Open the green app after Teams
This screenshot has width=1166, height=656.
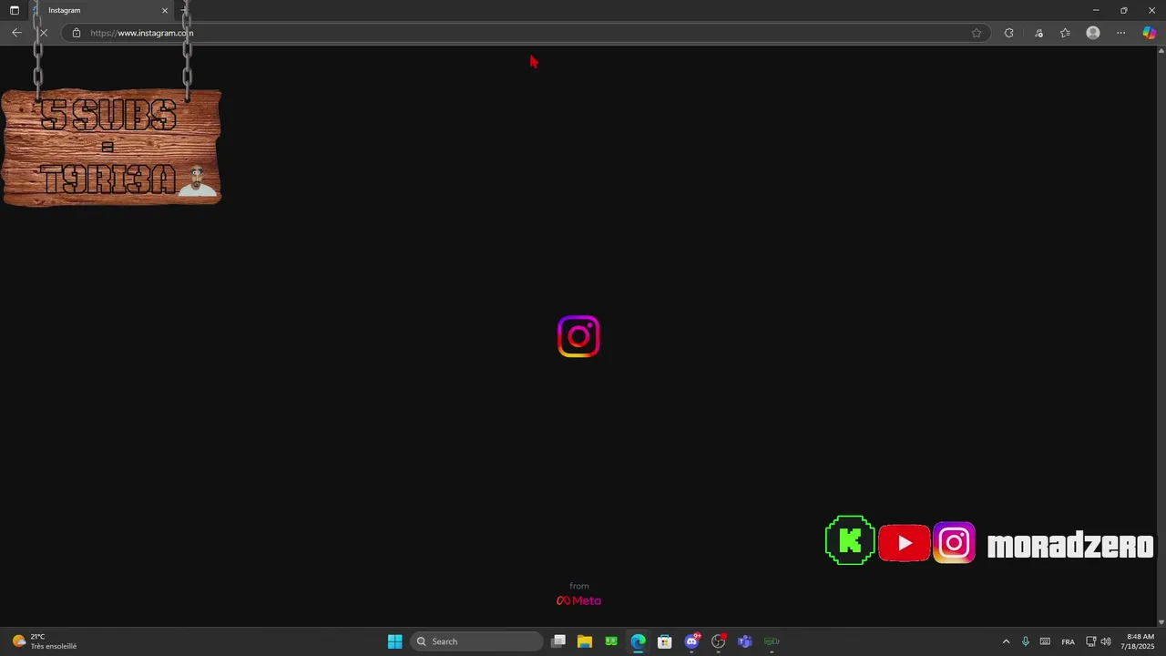[772, 641]
